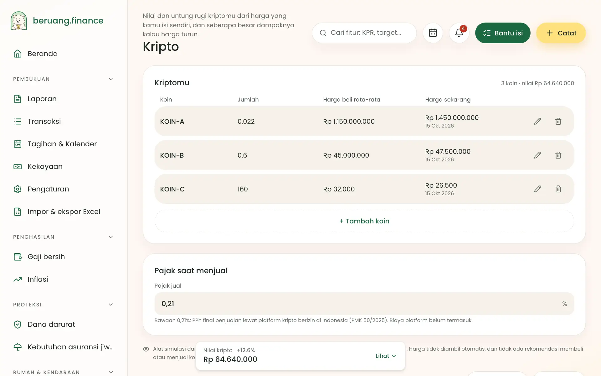
Task: Edit KOIN-A with pencil icon
Action: [x=537, y=121]
